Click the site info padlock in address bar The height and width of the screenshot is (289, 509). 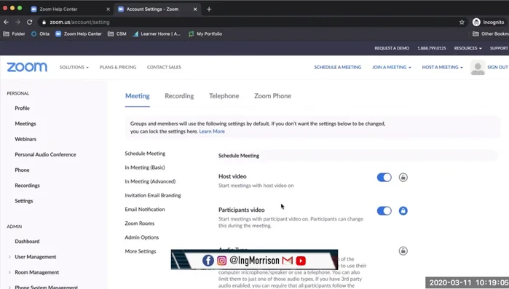click(44, 23)
